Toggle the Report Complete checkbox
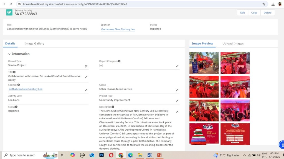The width and height of the screenshot is (284, 159). [101, 66]
